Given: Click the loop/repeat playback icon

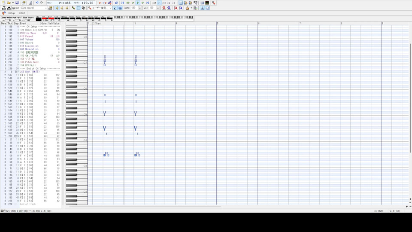Looking at the screenshot, I should [x=116, y=3].
